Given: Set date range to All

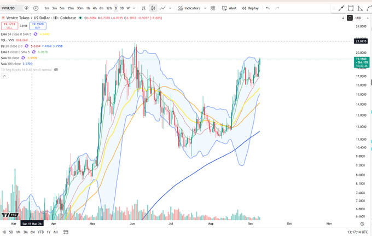Looking at the screenshot, I should [55, 232].
